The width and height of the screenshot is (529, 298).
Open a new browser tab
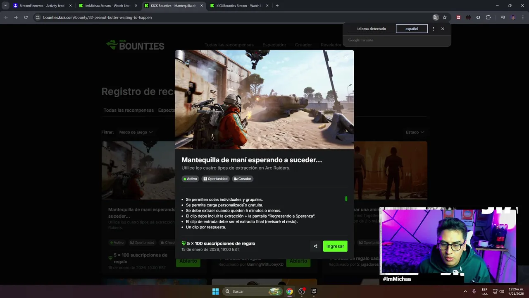[x=277, y=6]
